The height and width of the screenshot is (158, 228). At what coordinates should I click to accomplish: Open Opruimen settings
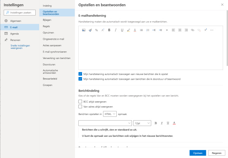coord(57,33)
